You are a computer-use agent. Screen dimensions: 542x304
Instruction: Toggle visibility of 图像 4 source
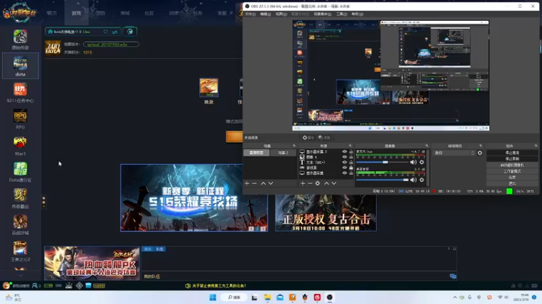point(345,157)
